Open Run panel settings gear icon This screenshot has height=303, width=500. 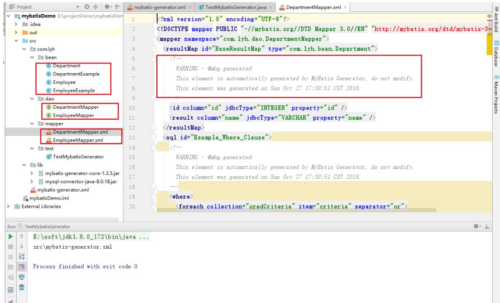(x=476, y=226)
